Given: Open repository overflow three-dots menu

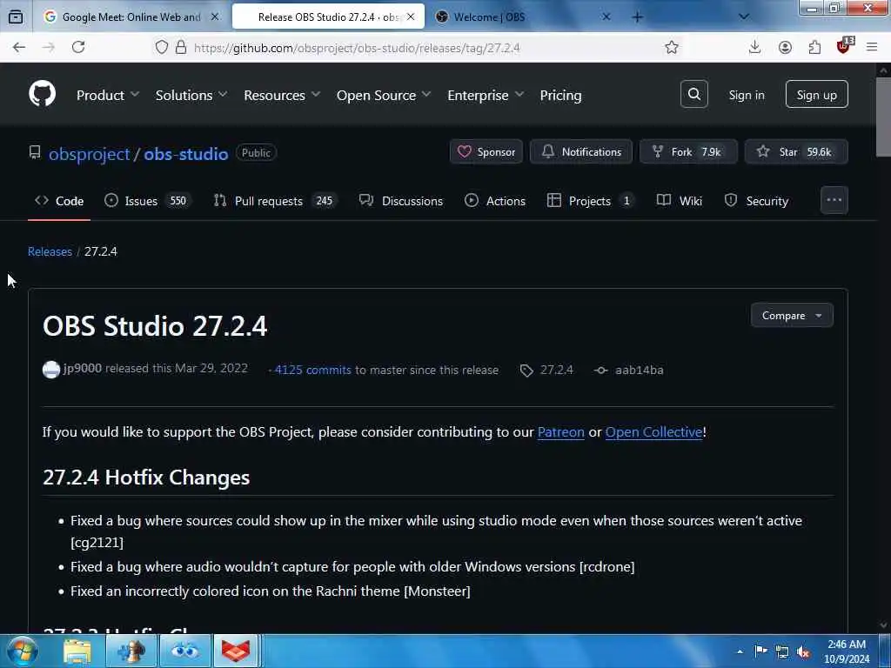Looking at the screenshot, I should [x=834, y=200].
